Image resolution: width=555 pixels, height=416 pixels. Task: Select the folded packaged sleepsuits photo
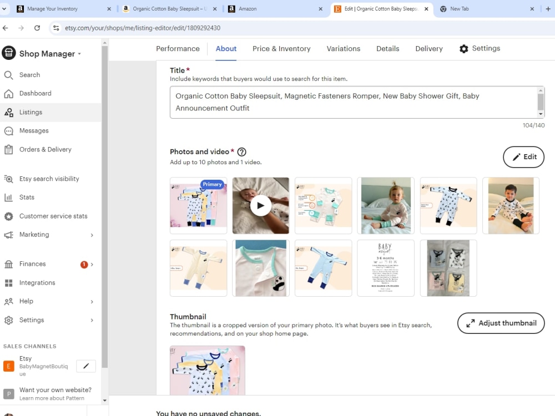pos(448,268)
